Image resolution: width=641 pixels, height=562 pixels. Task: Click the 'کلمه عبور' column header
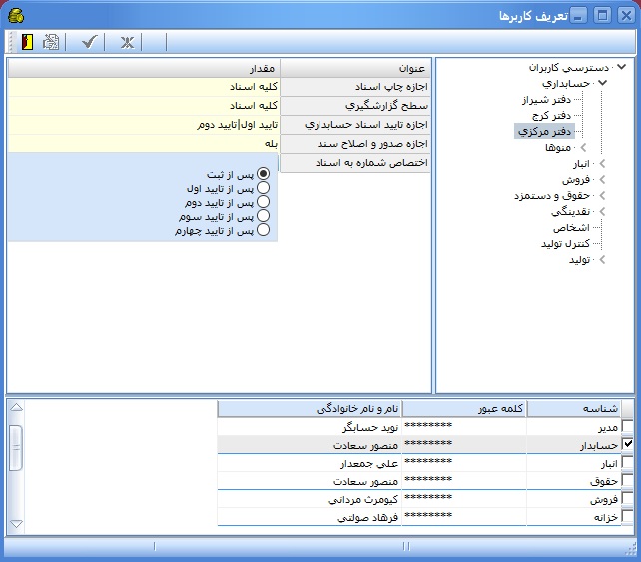(464, 408)
